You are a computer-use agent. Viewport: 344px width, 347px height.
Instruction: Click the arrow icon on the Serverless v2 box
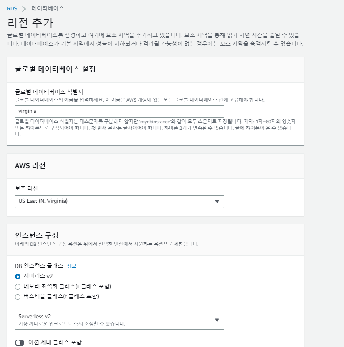click(x=217, y=320)
